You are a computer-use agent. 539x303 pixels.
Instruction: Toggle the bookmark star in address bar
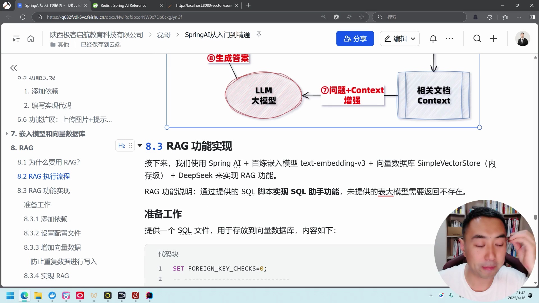click(362, 17)
